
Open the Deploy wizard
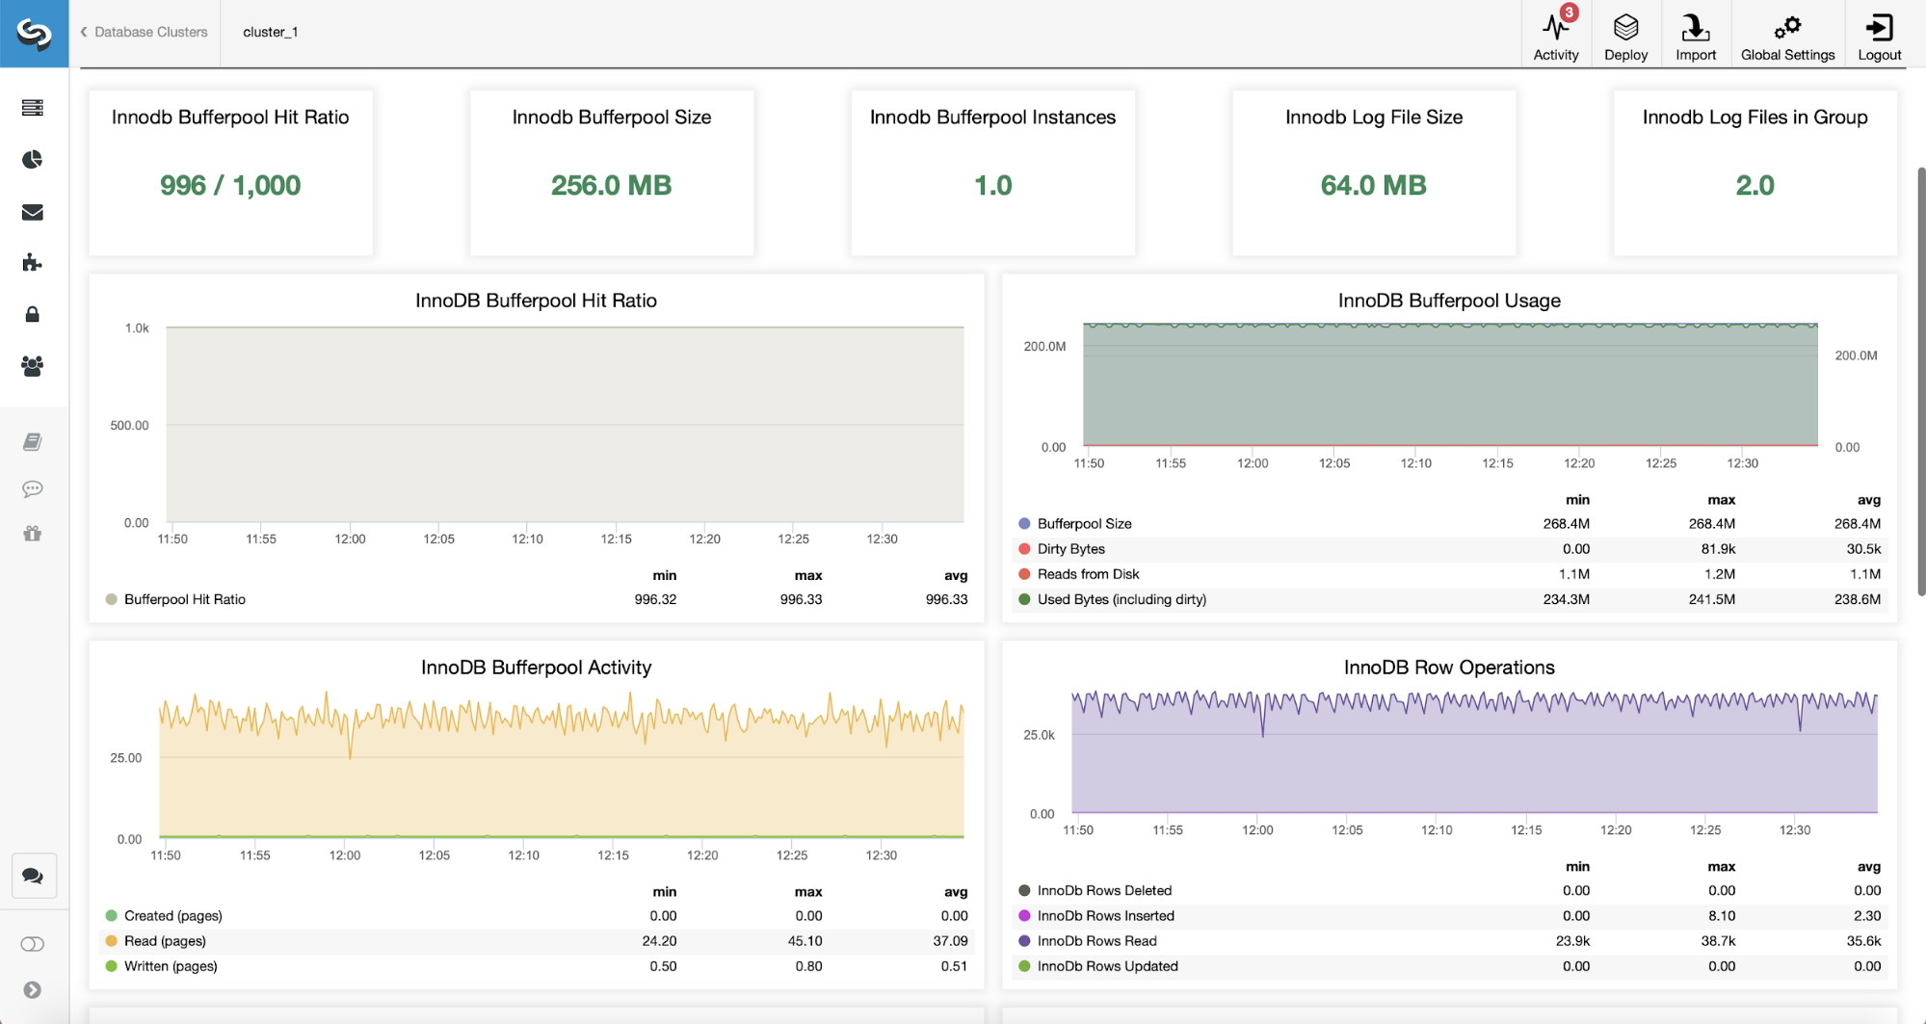(1626, 32)
